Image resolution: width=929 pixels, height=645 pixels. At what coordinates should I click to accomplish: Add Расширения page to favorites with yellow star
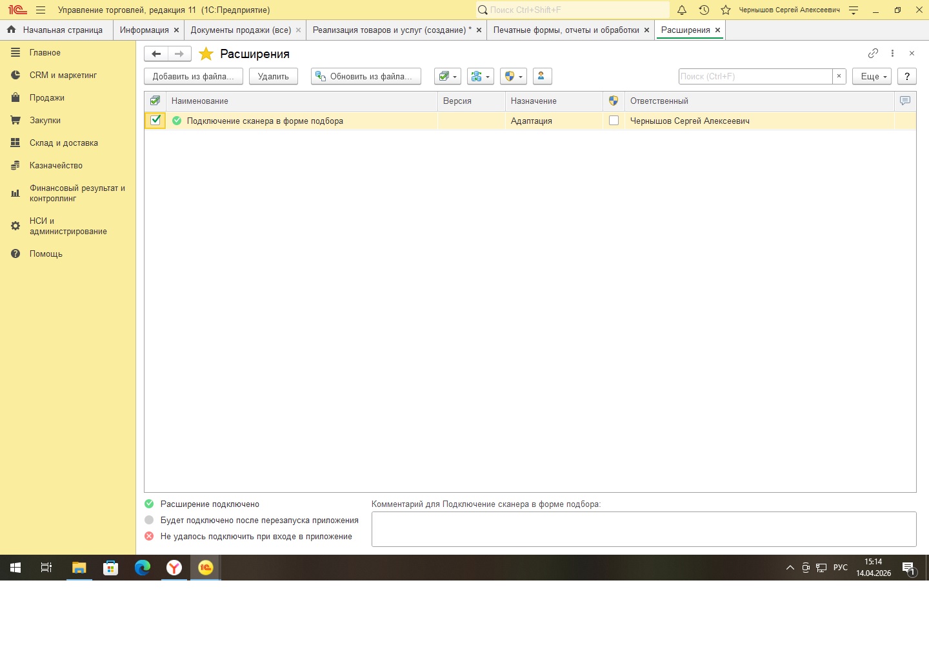pos(206,54)
